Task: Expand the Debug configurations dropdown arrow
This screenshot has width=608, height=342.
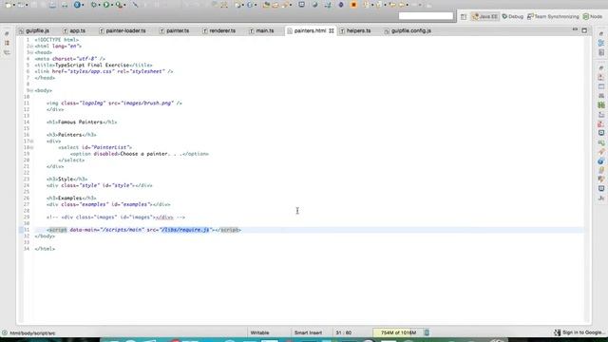Action: tap(99, 5)
